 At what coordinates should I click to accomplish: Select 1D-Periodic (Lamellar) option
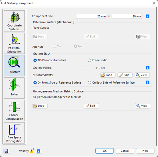pos(49,60)
